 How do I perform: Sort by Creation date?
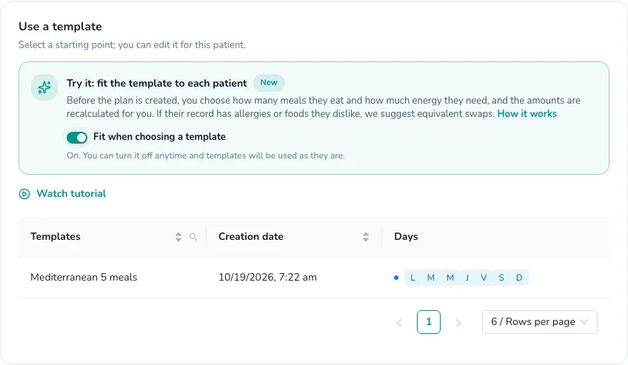[366, 237]
